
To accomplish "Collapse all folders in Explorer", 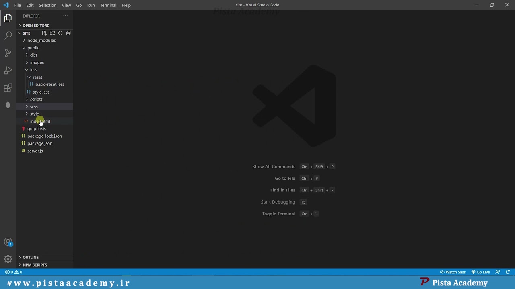I will click(68, 33).
